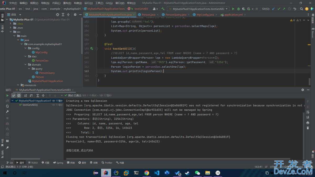Rerun tests with green play icon in Run panel
The width and height of the screenshot is (315, 177).
click(x=7, y=96)
